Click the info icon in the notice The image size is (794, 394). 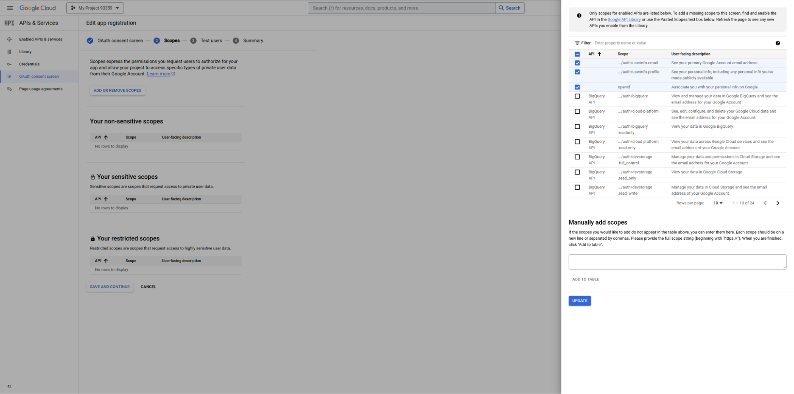(x=579, y=16)
